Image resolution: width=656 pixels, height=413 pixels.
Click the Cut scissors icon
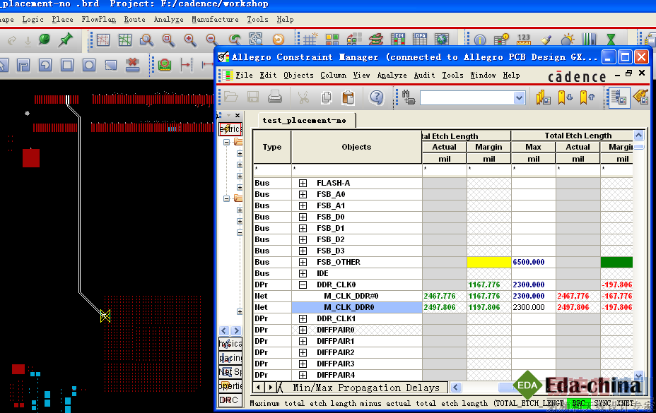coord(304,97)
